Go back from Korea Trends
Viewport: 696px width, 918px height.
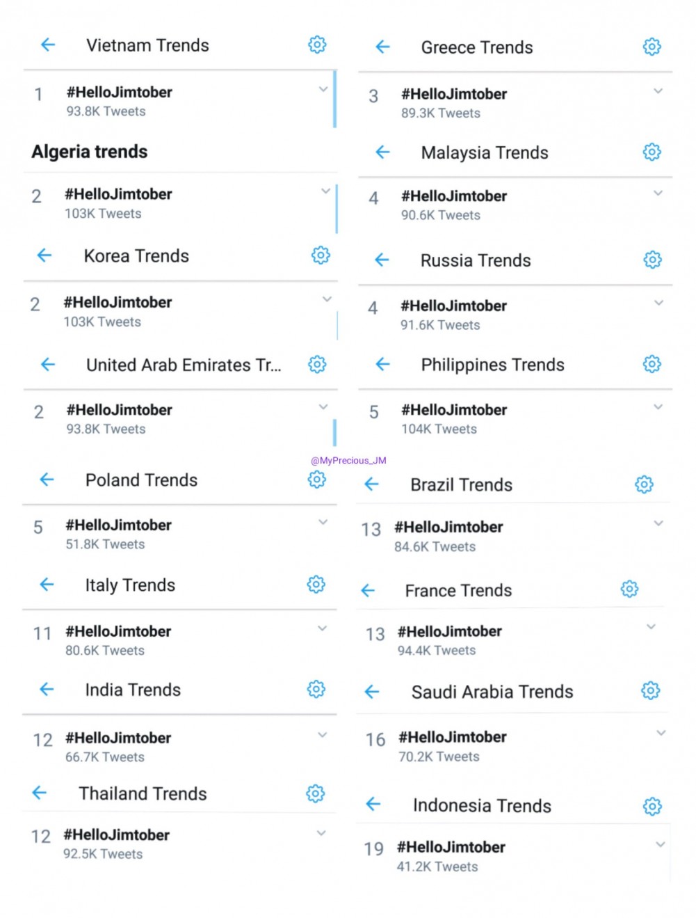point(44,255)
